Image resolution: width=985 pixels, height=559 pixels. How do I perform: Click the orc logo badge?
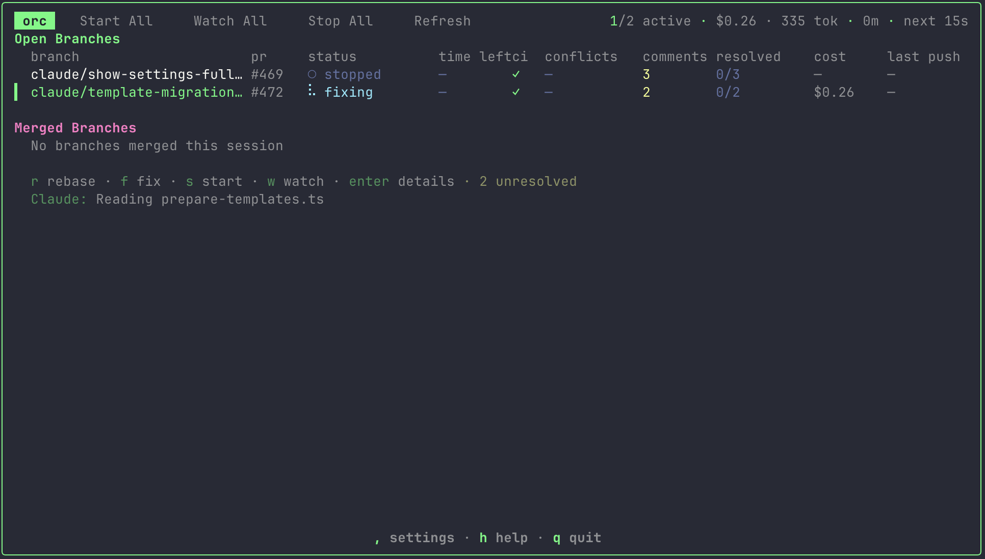tap(34, 21)
